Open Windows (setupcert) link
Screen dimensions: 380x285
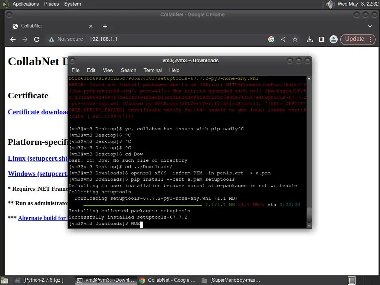tap(37, 174)
